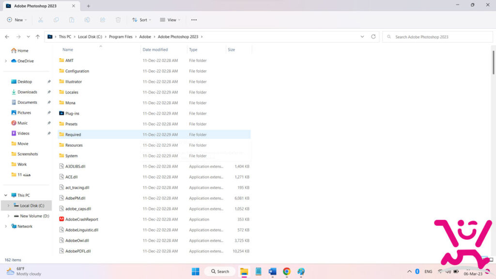Sort by the Name column header

tap(68, 50)
